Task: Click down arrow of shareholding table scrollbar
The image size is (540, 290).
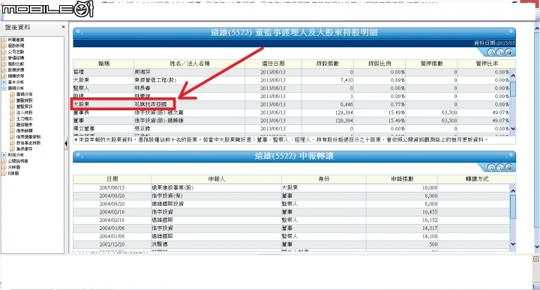Action: point(513,129)
